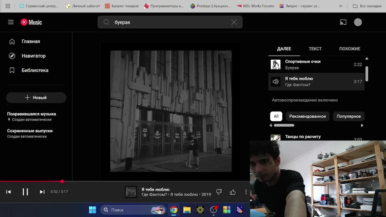This screenshot has height=217, width=386.
Task: Open Сохраненные выпуски playlist
Action: tap(30, 134)
